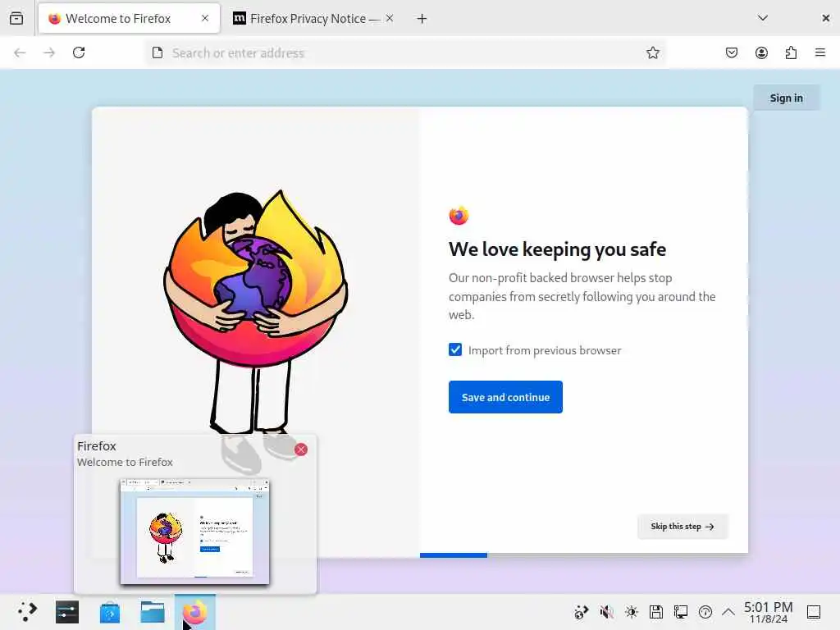Open the hamburger application menu
The height and width of the screenshot is (630, 840).
[820, 52]
